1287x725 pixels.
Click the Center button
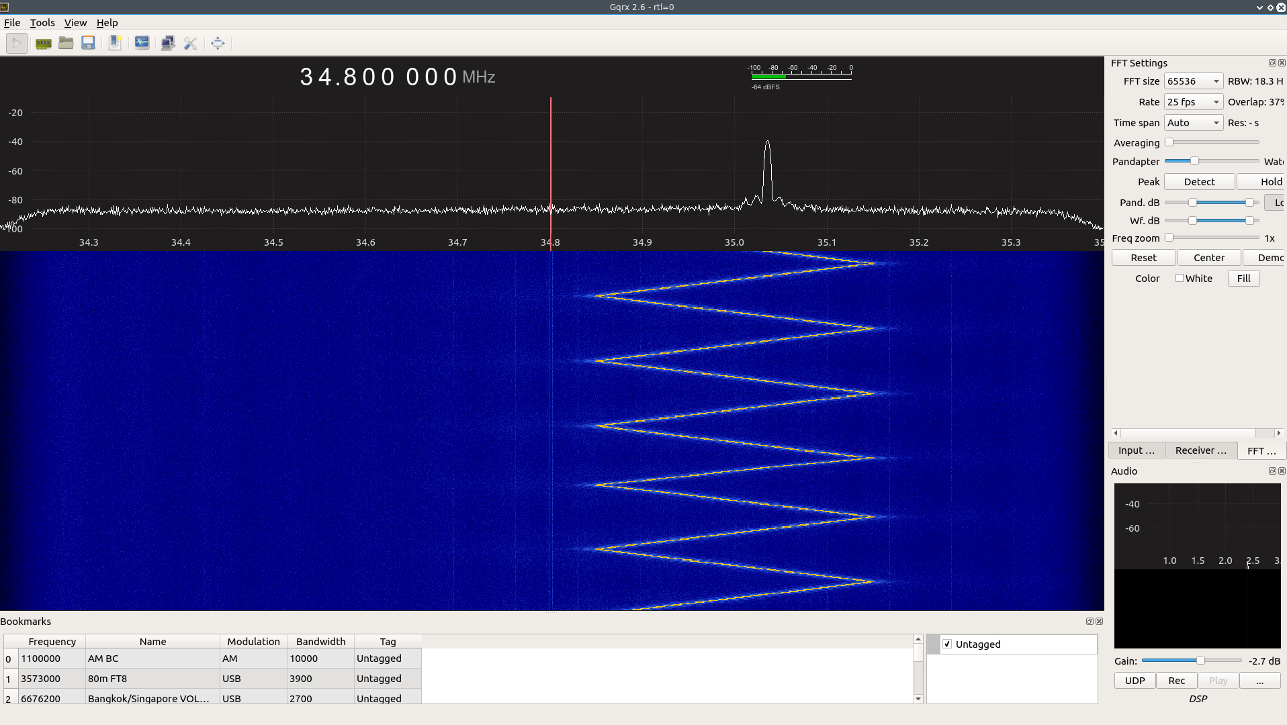tap(1209, 258)
